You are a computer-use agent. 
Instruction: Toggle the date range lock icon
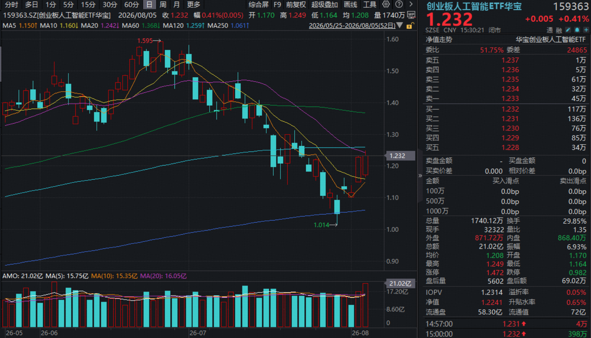[x=410, y=25]
